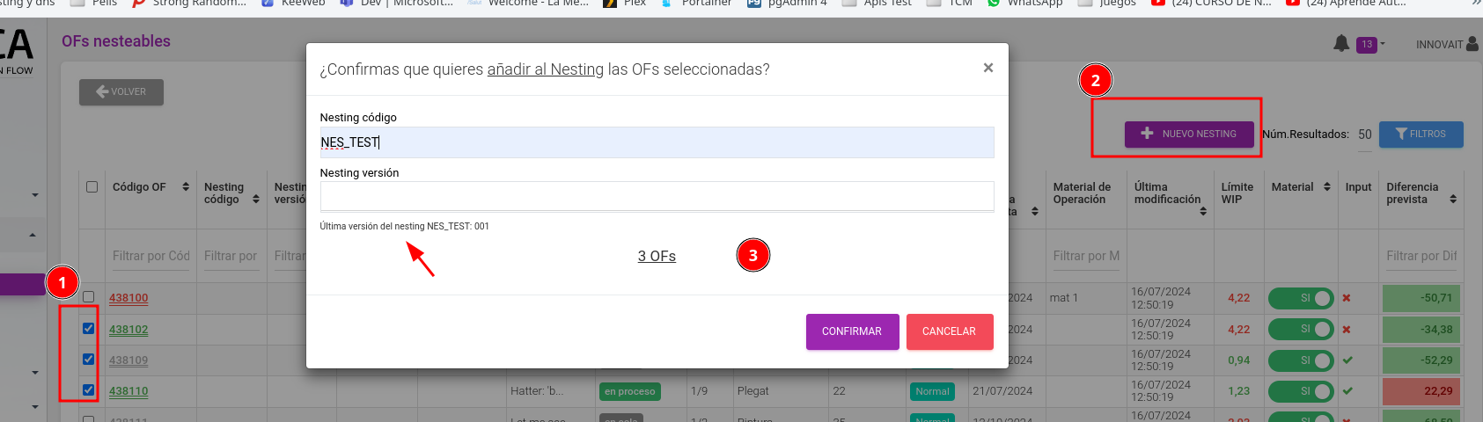Open the notifications count 13 dropdown
The image size is (1483, 422).
point(1370,44)
